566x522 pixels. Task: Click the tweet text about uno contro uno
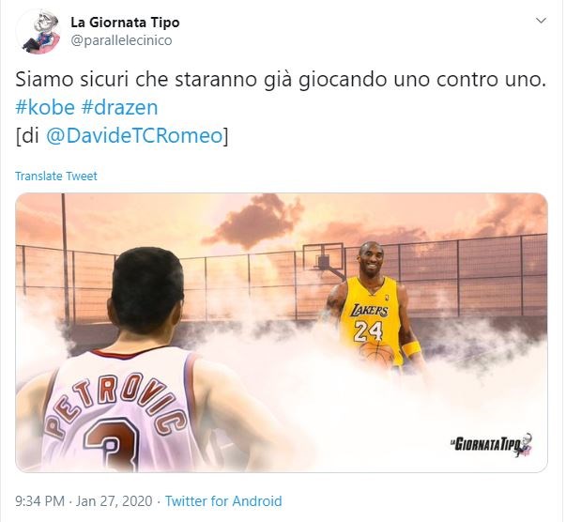click(281, 80)
